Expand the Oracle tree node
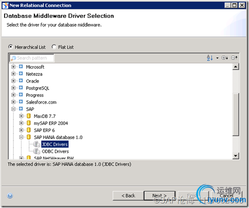249x208 pixels. 13,81
